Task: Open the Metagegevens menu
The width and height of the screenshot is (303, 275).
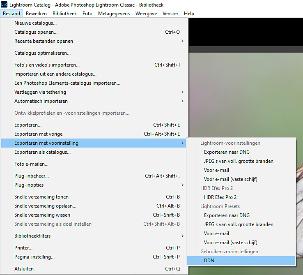Action: [x=114, y=14]
